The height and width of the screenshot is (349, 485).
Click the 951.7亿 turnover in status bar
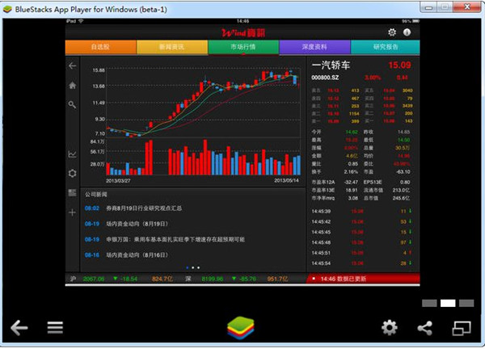[x=277, y=279]
